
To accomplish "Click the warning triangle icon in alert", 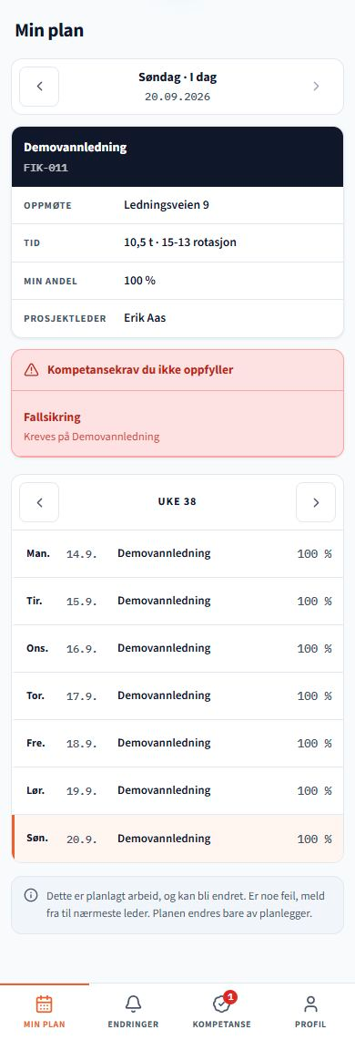I will point(31,370).
